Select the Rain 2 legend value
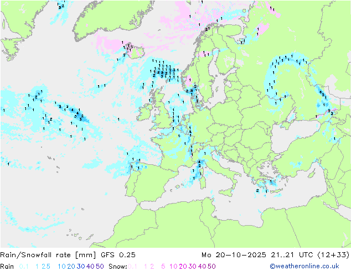351x271 pixels. click(x=44, y=267)
